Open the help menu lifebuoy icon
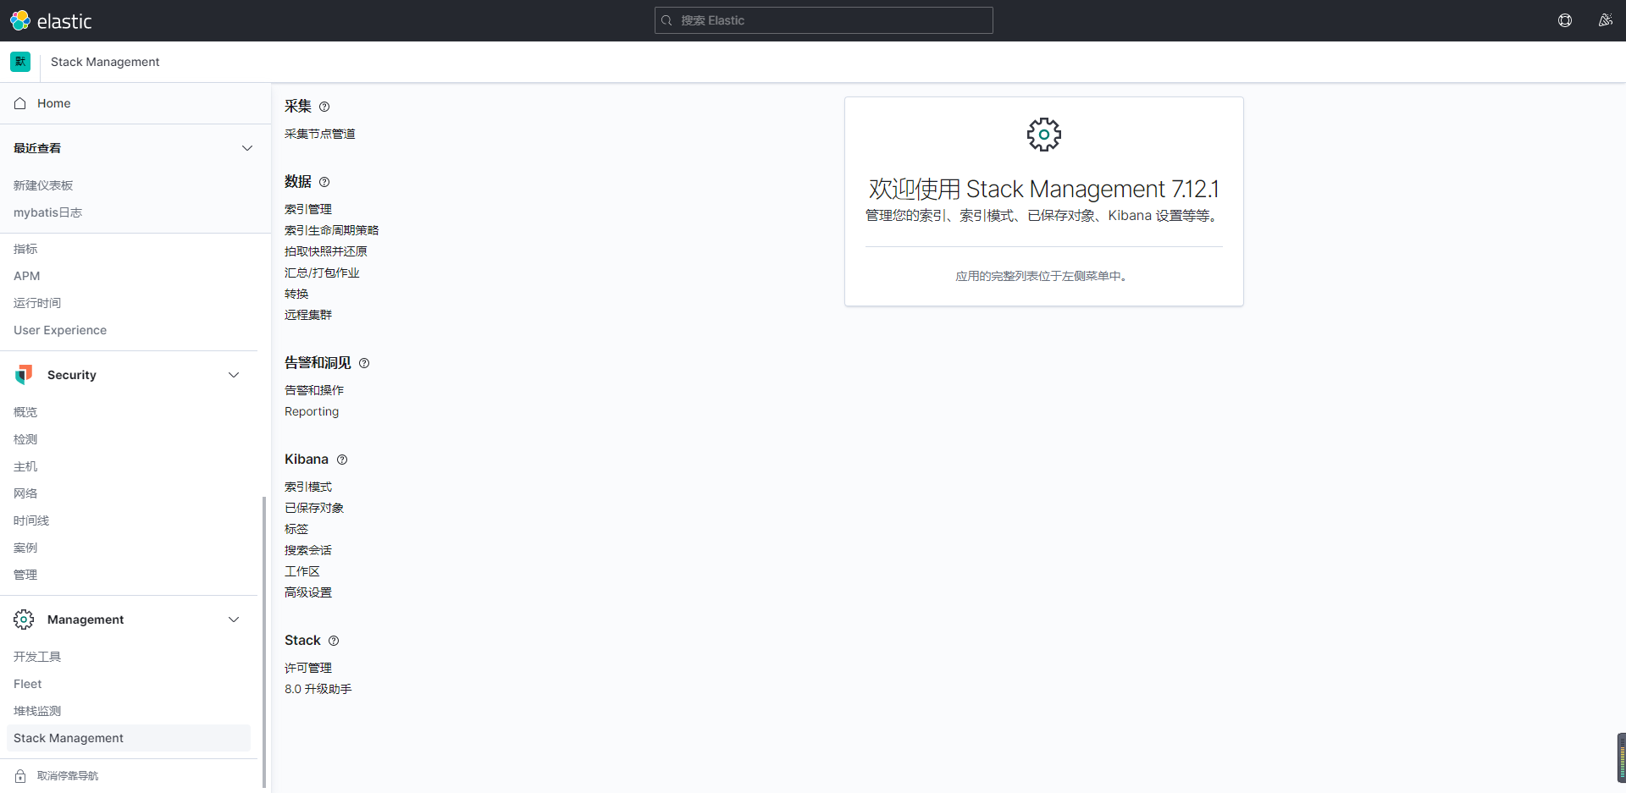 coord(1565,20)
